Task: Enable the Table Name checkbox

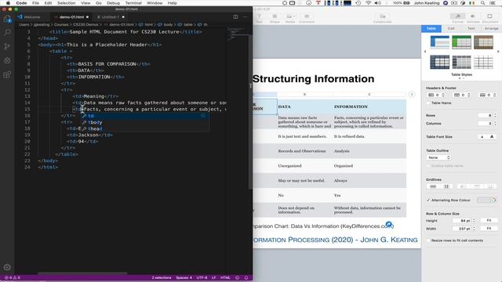Action: [x=428, y=103]
